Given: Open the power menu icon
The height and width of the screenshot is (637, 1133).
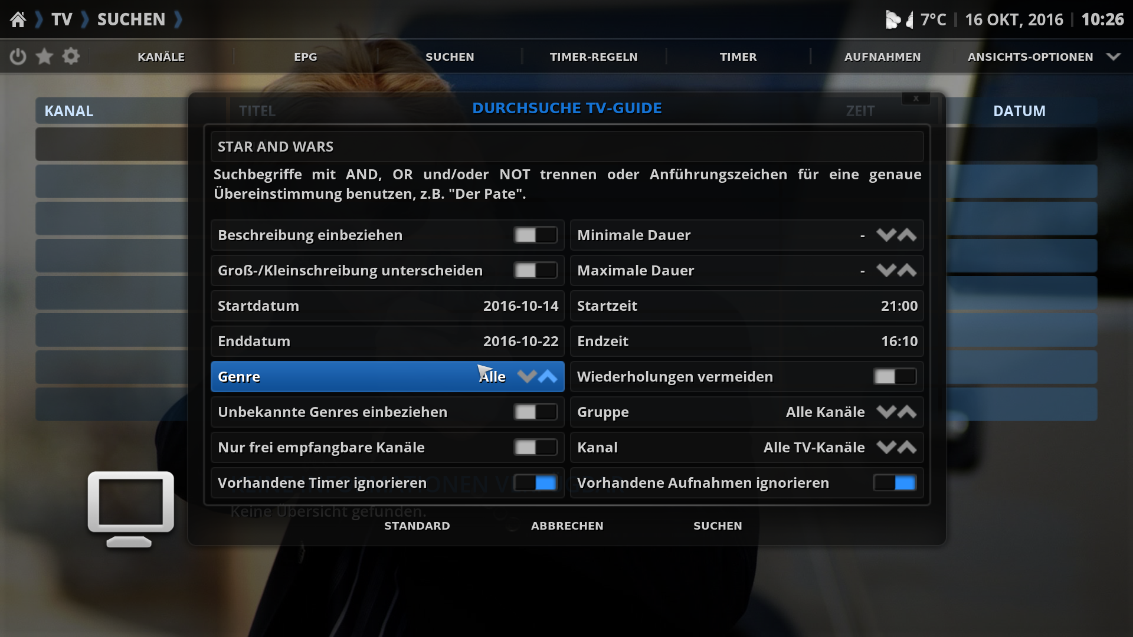Looking at the screenshot, I should (18, 57).
